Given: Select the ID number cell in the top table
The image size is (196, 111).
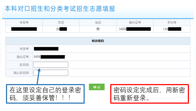Looking at the screenshot, I should [x=135, y=29].
